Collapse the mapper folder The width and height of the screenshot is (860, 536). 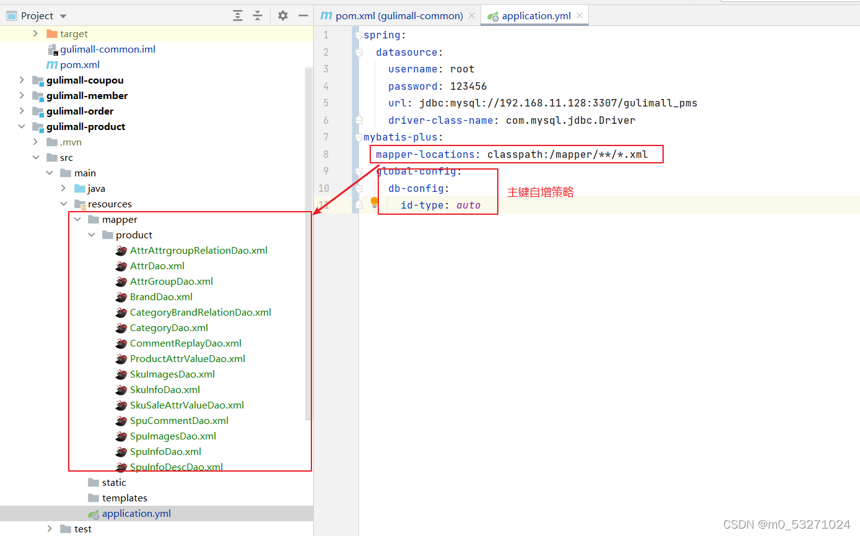[x=77, y=219]
